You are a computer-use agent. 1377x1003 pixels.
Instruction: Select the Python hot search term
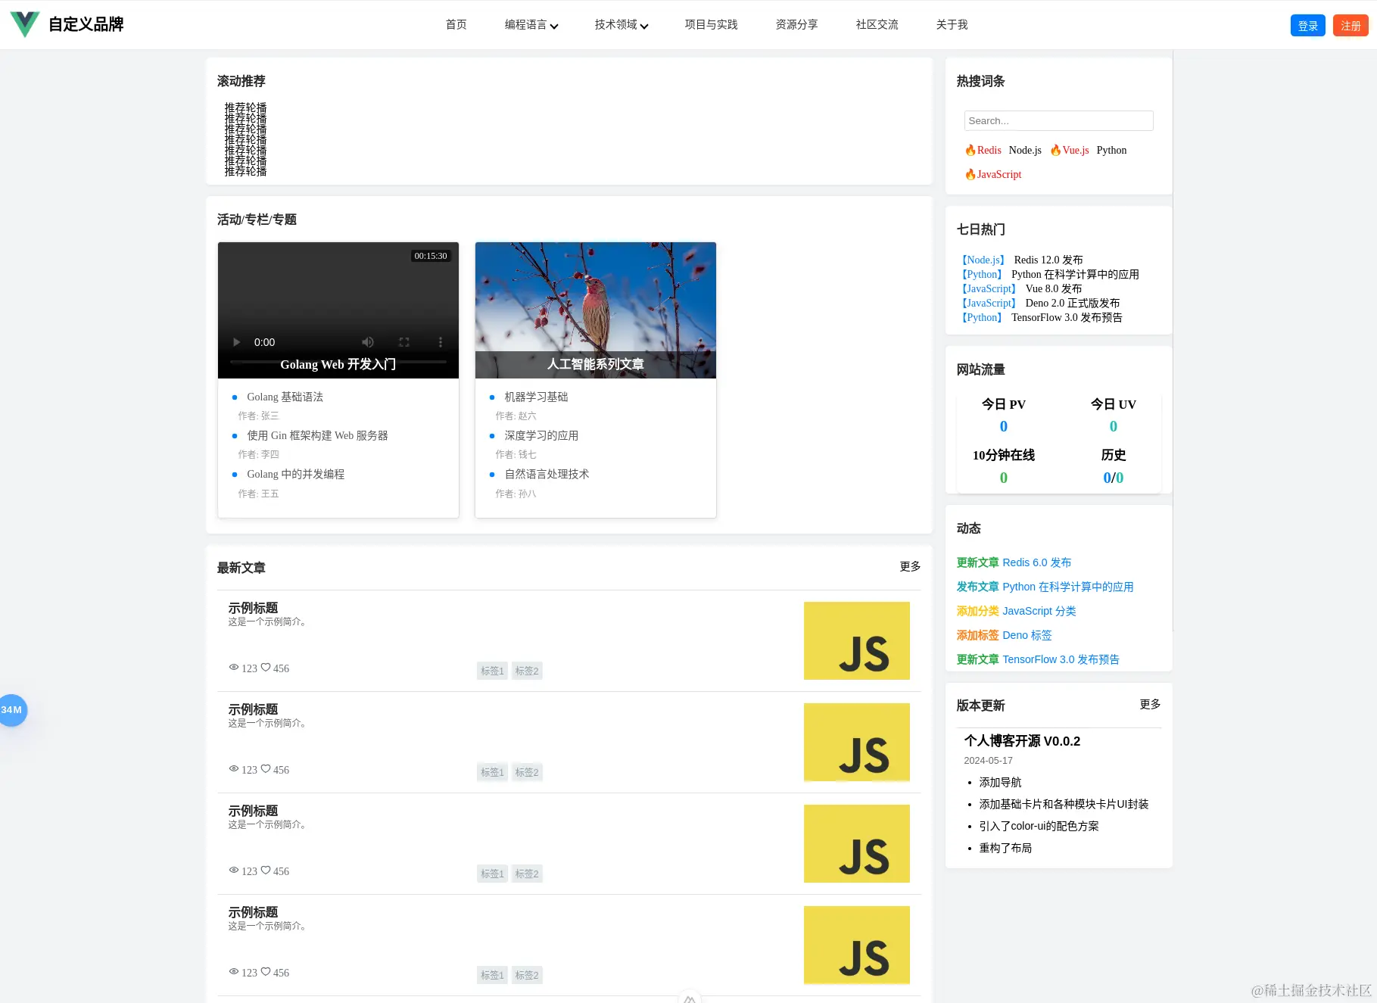tap(1112, 150)
